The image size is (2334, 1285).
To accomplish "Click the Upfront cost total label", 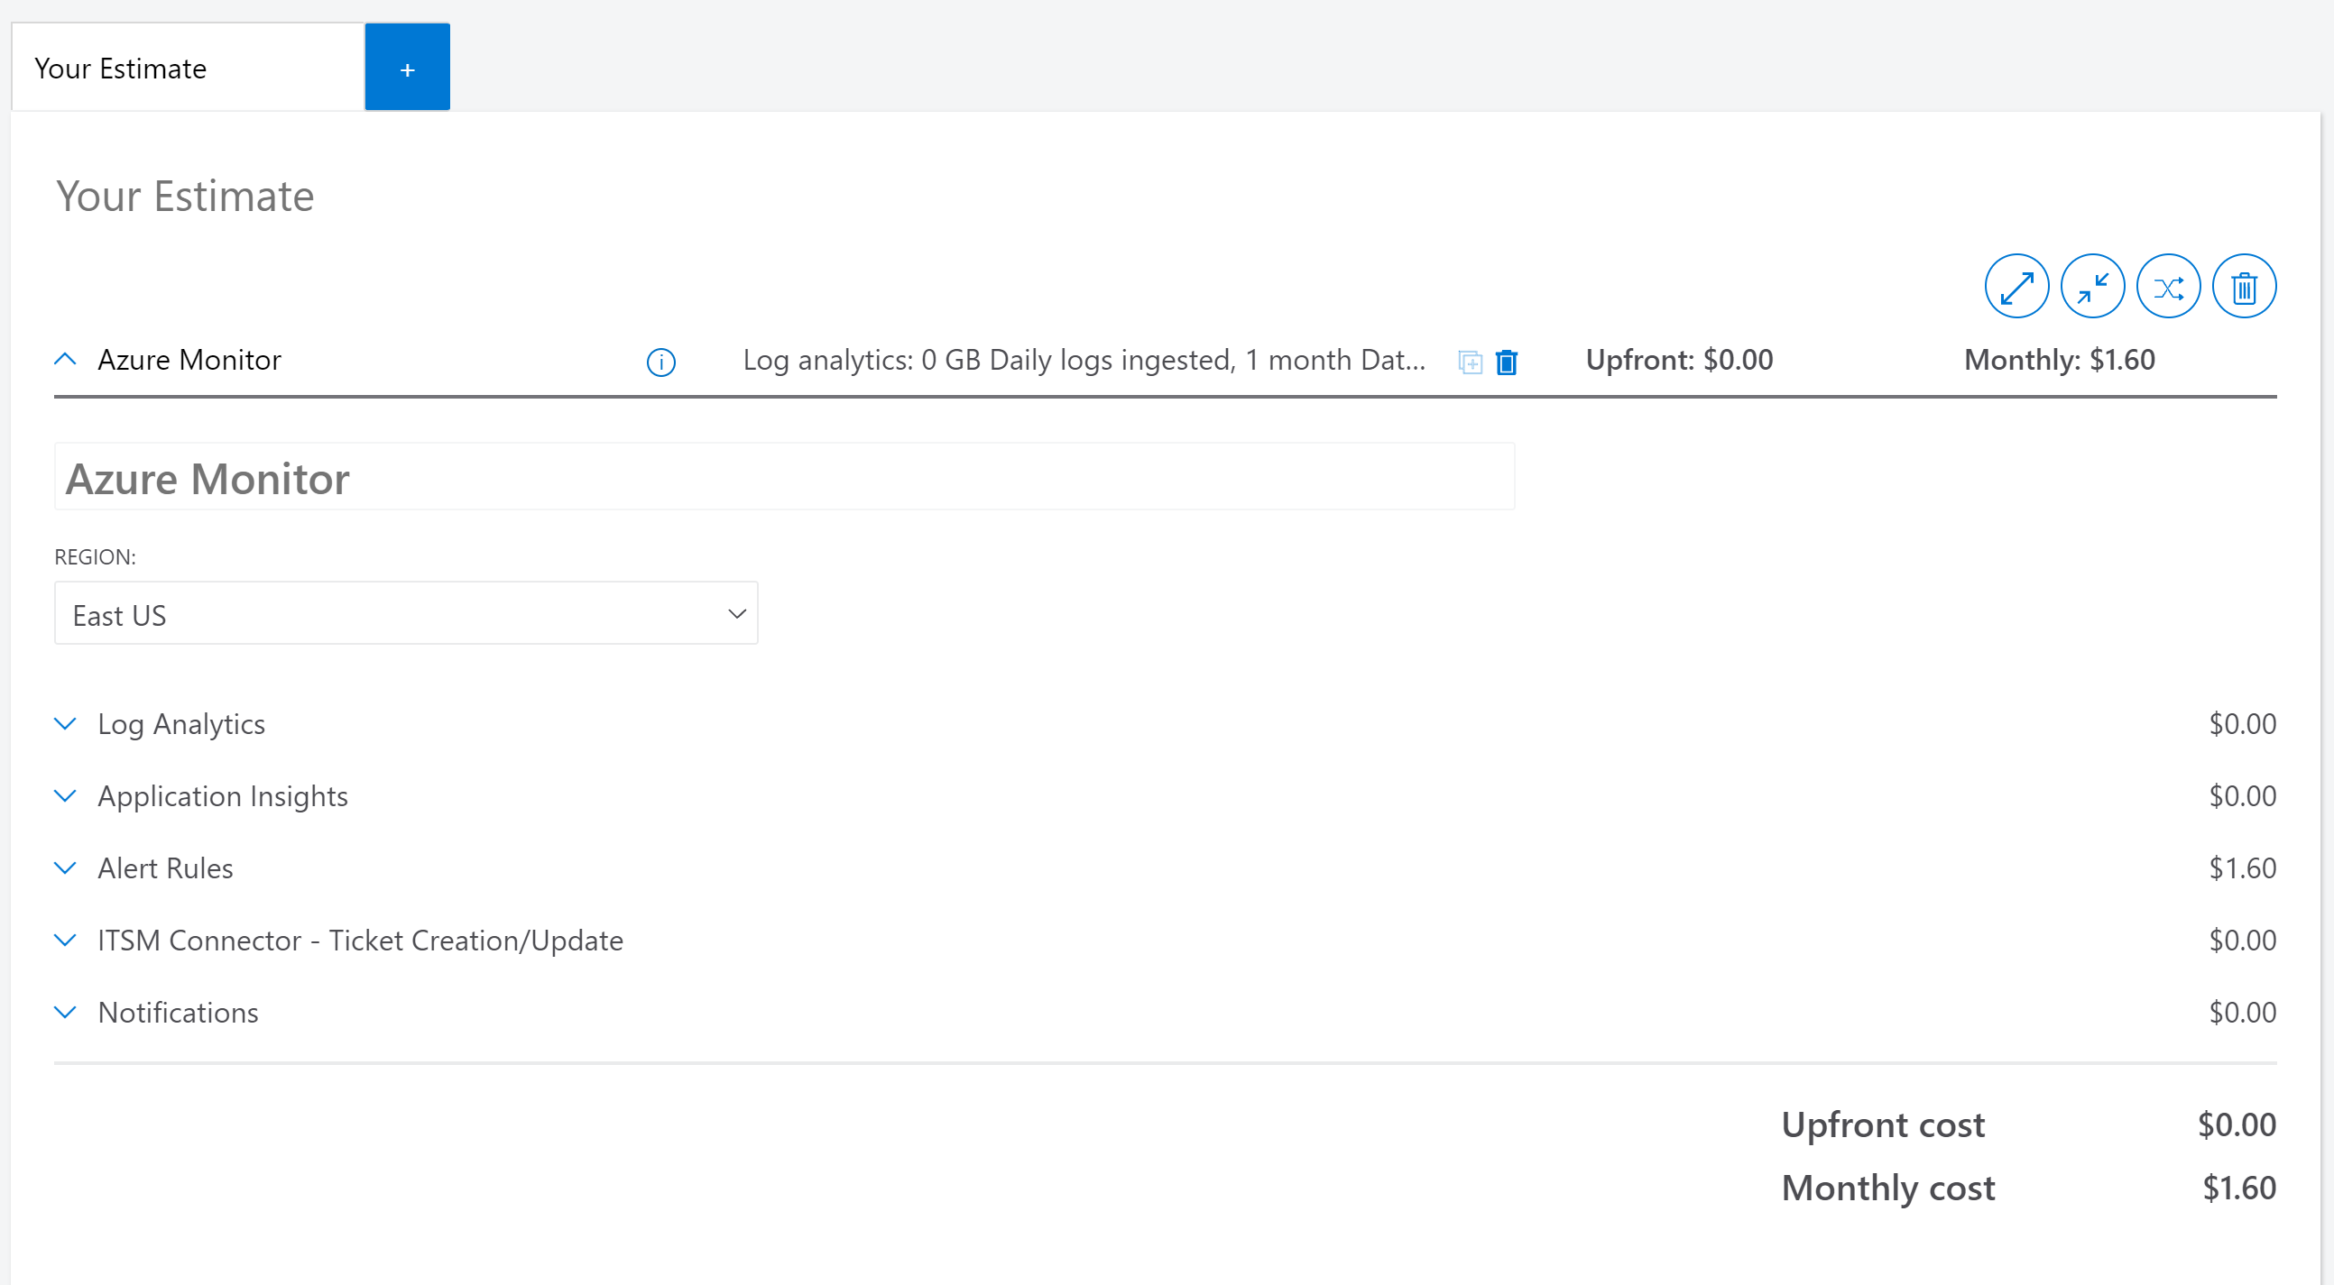I will click(x=1883, y=1124).
